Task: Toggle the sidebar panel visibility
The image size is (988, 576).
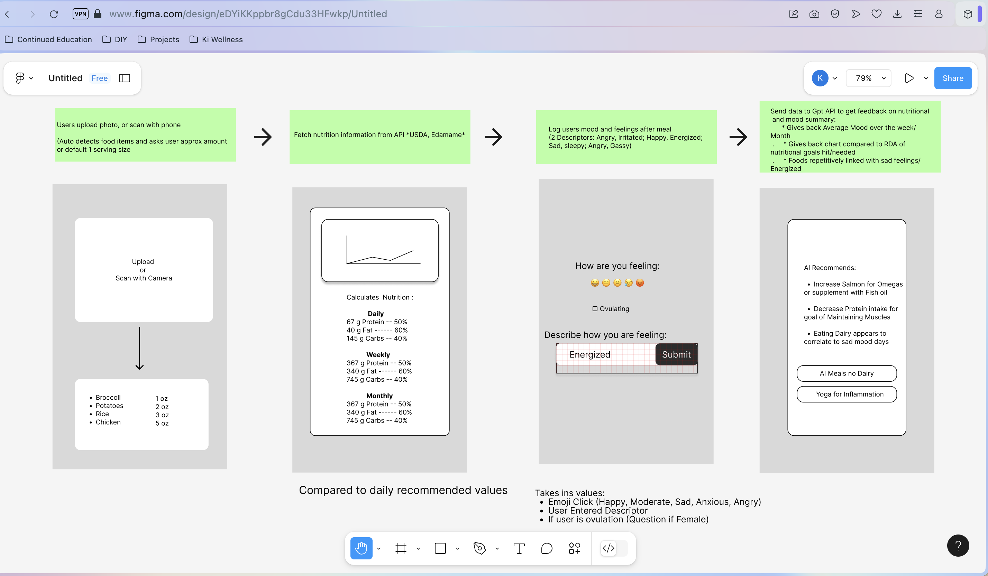Action: 124,78
